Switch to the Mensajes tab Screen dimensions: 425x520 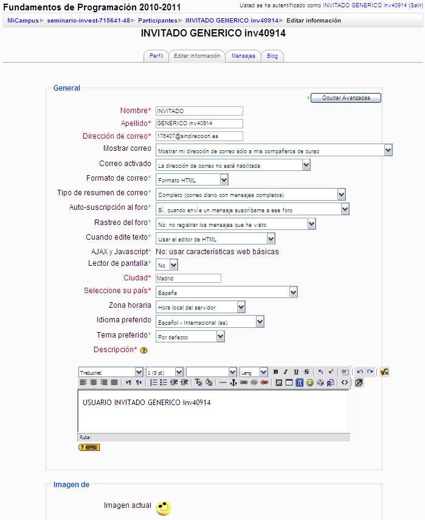pos(243,56)
